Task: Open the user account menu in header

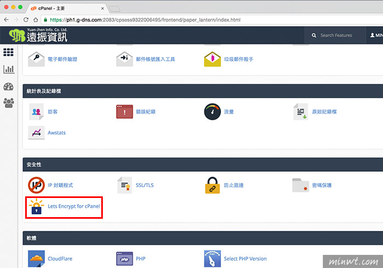Action: 376,36
